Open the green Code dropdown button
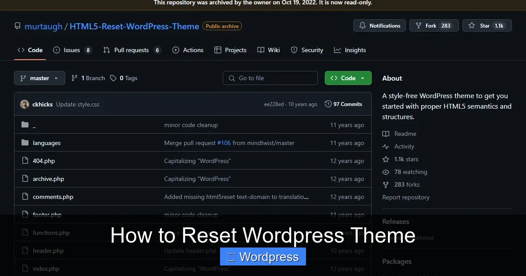The width and height of the screenshot is (526, 276). (x=348, y=78)
